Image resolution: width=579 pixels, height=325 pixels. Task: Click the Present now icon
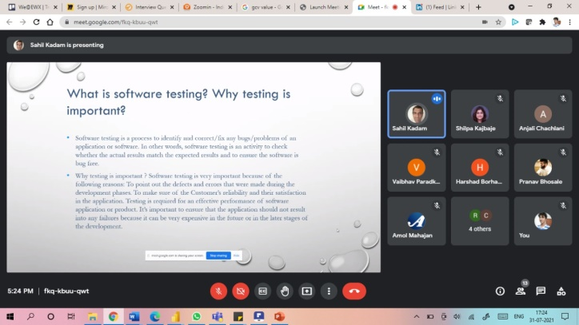pyautogui.click(x=306, y=291)
